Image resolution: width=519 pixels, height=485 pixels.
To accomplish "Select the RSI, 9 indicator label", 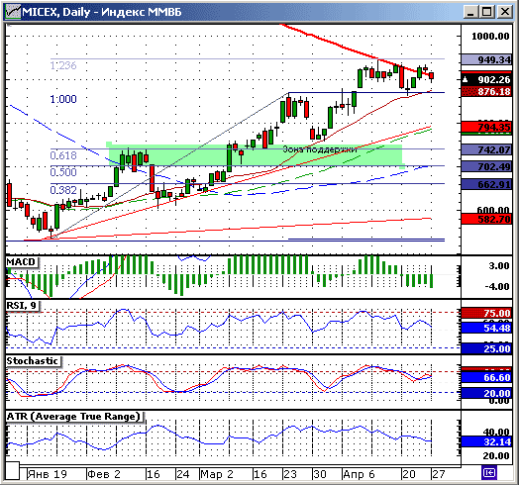I will tap(22, 306).
